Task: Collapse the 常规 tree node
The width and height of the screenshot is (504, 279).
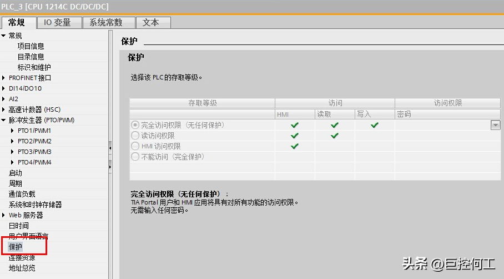Action: 3,36
